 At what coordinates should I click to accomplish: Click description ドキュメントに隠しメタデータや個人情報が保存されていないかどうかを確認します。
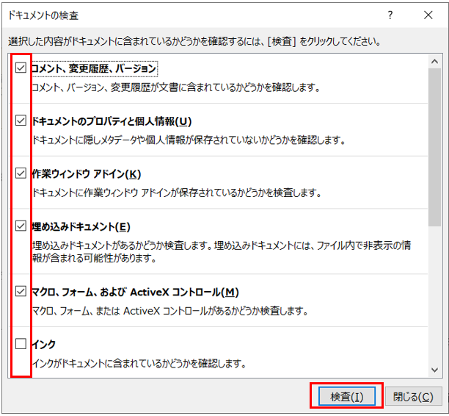189,140
